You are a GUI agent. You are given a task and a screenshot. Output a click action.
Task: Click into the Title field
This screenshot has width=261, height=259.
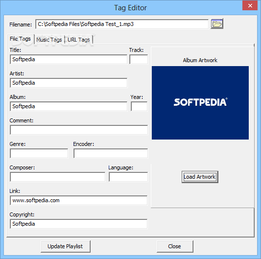point(69,59)
